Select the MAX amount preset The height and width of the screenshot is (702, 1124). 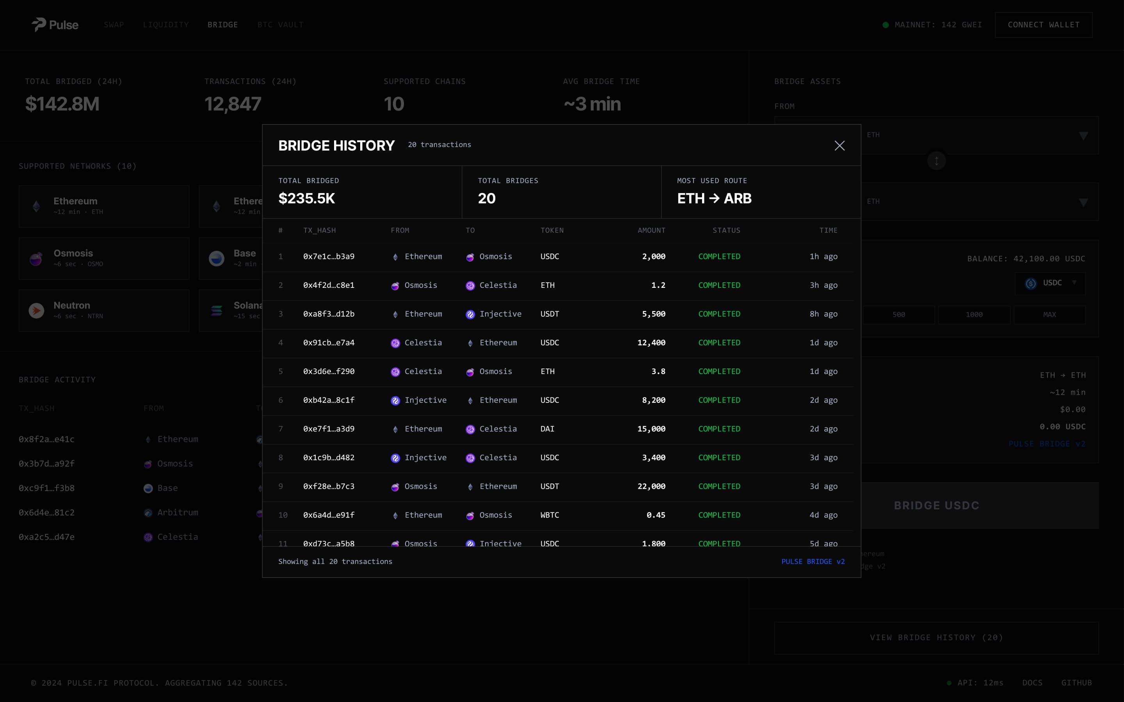pos(1049,315)
